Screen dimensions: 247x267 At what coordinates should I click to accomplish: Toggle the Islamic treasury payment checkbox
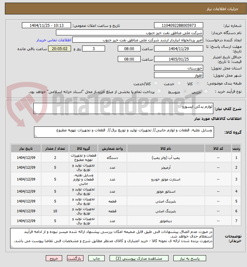pos(159,91)
